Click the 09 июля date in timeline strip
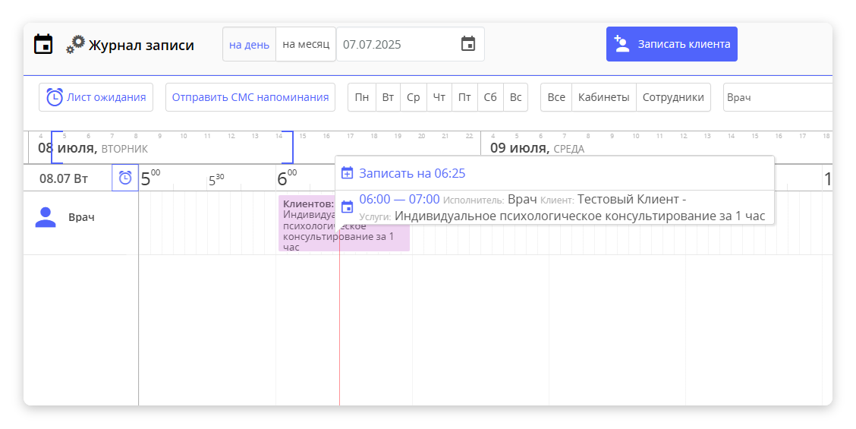This screenshot has height=429, width=856. click(519, 147)
